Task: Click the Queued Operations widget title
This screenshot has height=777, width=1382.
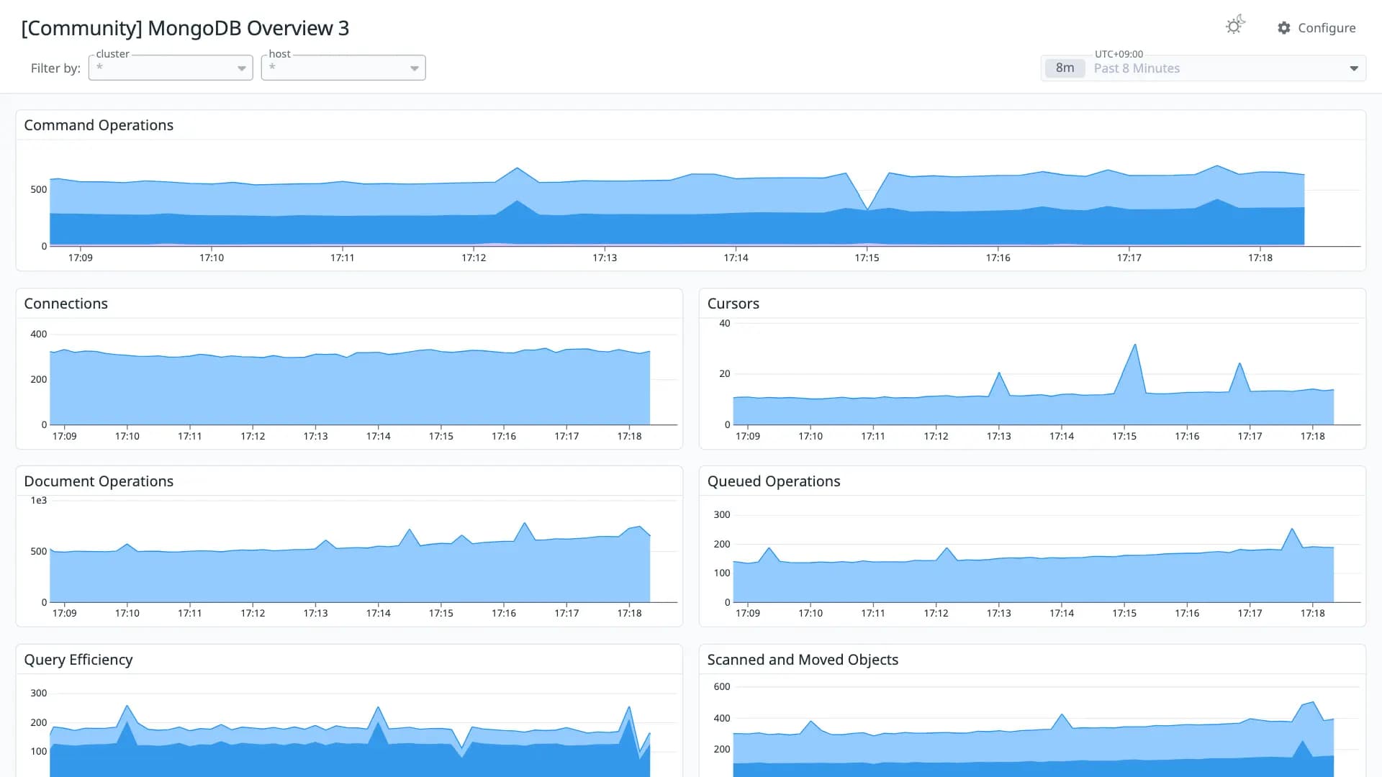Action: 773,481
